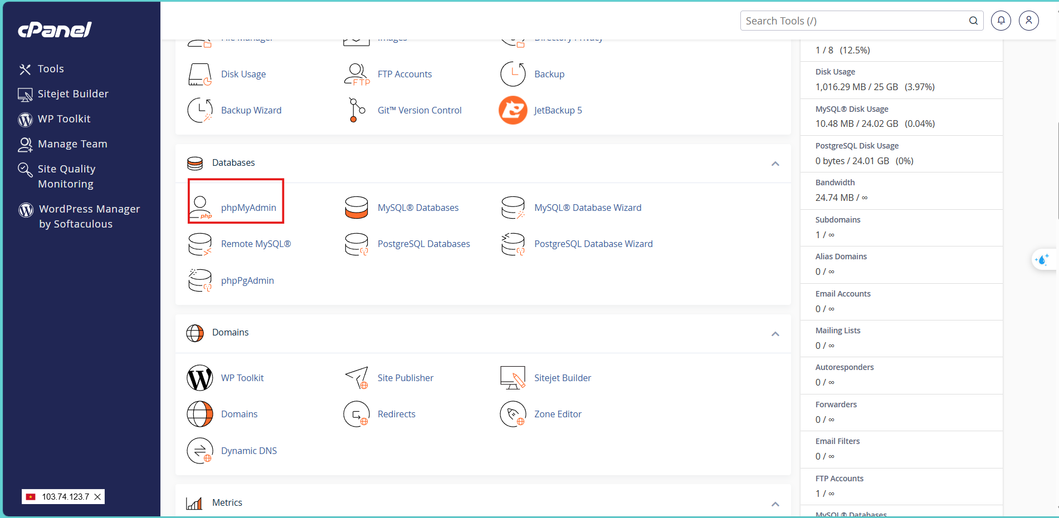The width and height of the screenshot is (1059, 518).
Task: Open the phpMyAdmin link
Action: pyautogui.click(x=248, y=208)
